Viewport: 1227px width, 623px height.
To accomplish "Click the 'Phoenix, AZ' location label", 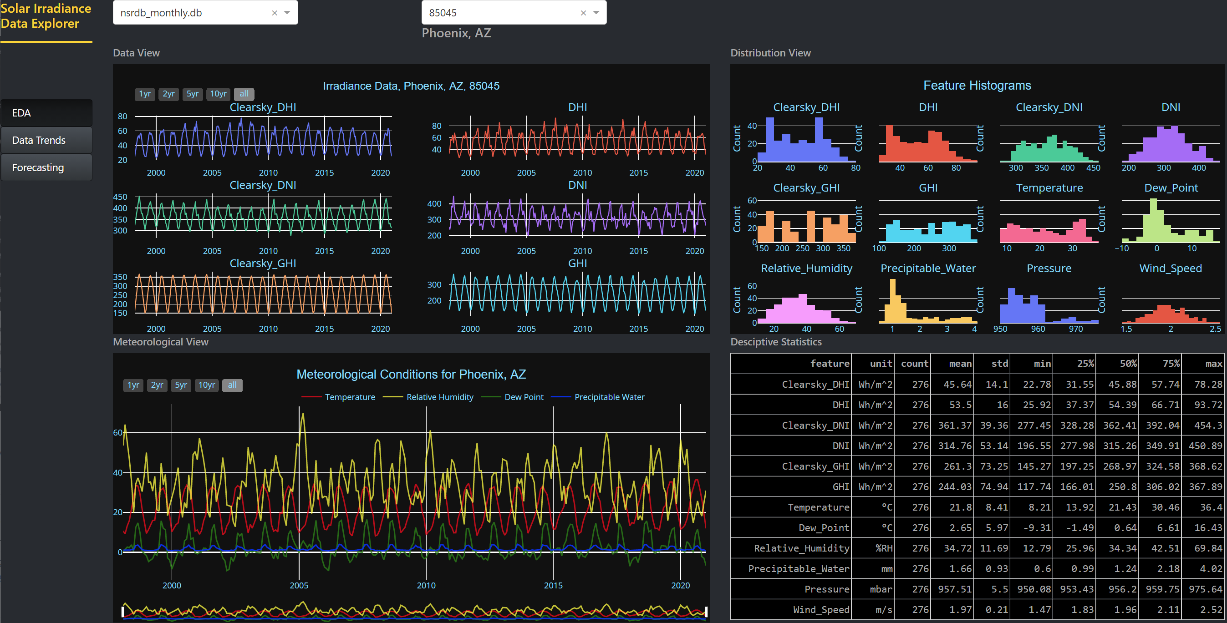I will (x=456, y=33).
